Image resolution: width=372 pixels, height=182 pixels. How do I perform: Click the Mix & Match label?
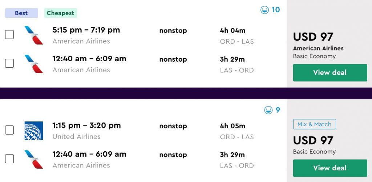tap(314, 124)
